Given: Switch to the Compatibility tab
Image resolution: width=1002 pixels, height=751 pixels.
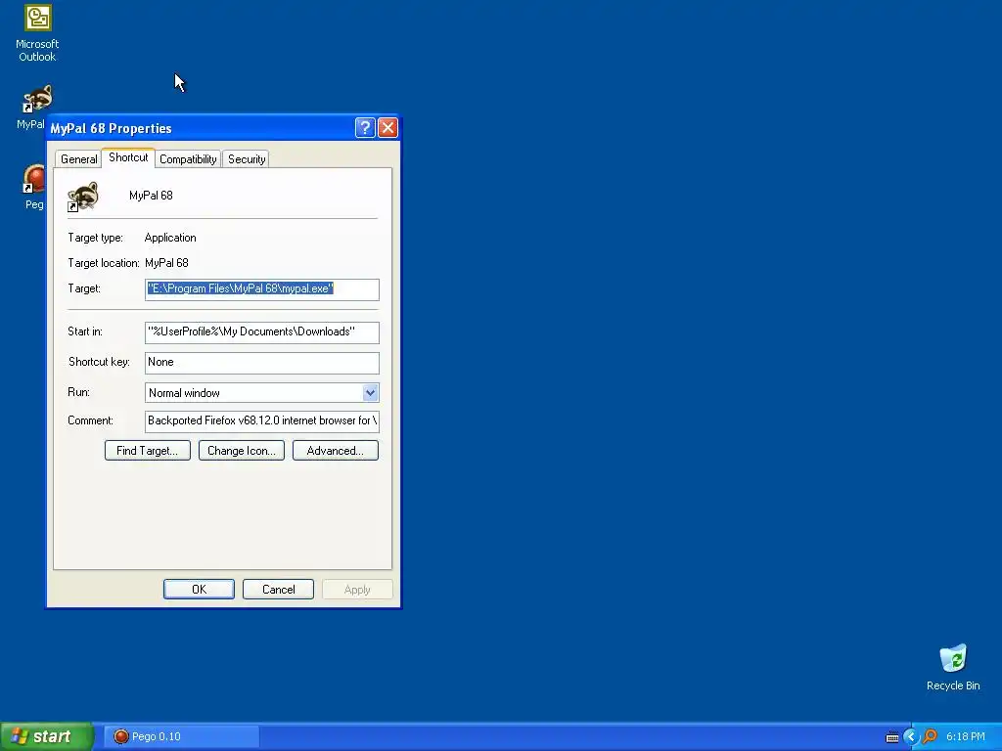Looking at the screenshot, I should [188, 159].
